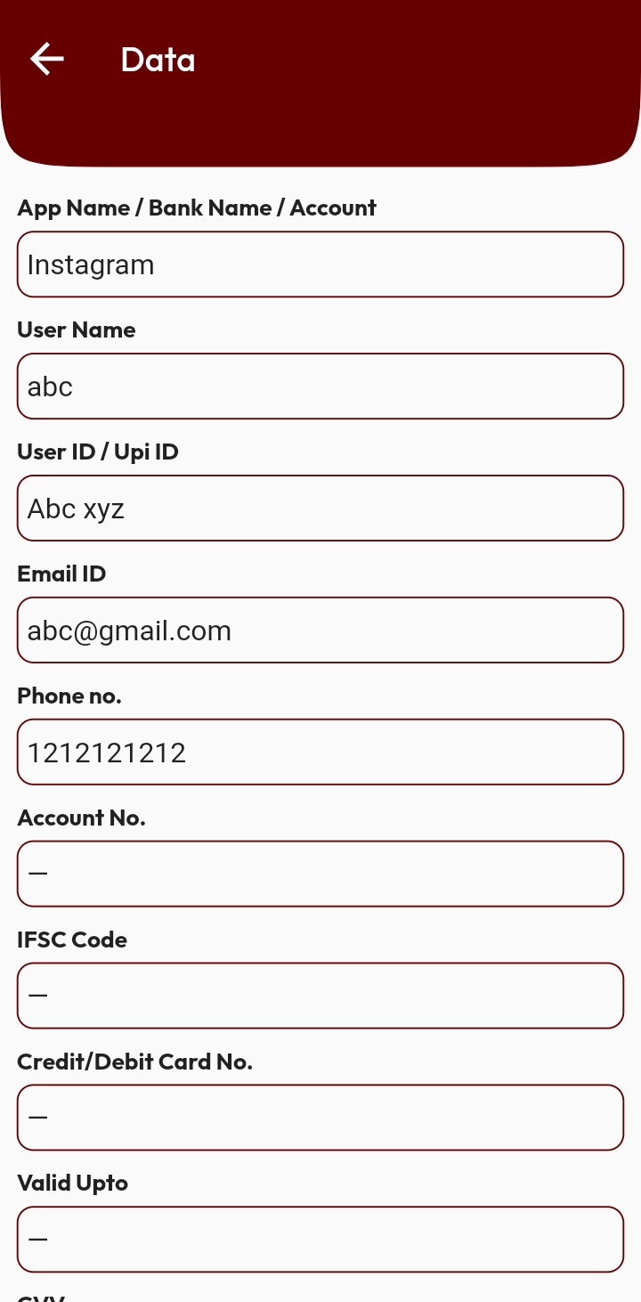Tap the input box showing Abc xyz
641x1302 pixels.
tap(320, 509)
